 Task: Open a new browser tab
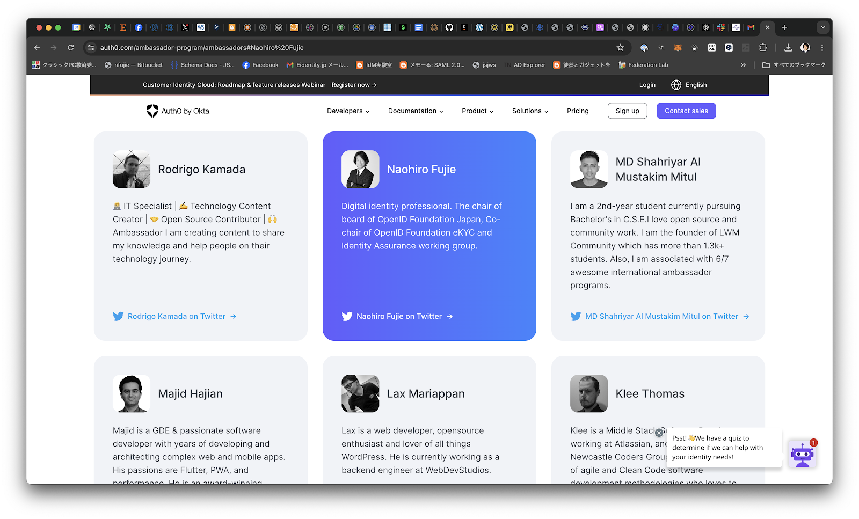pos(784,27)
